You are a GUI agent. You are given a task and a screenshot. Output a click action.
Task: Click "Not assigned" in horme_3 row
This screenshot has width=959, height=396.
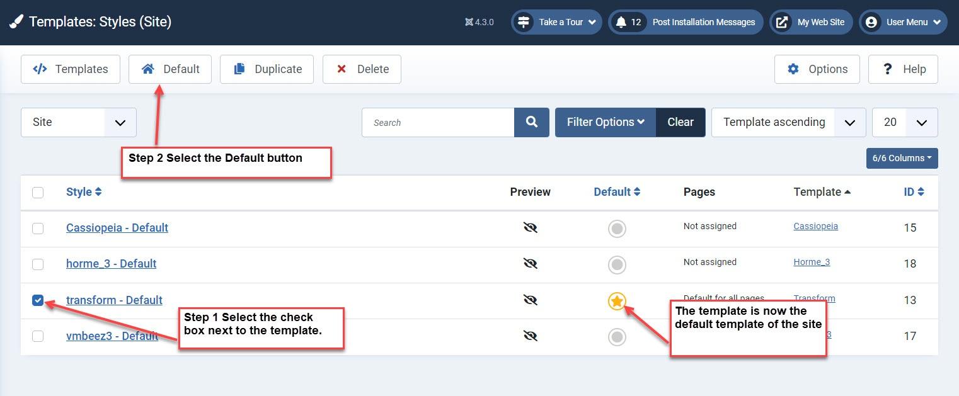(710, 262)
